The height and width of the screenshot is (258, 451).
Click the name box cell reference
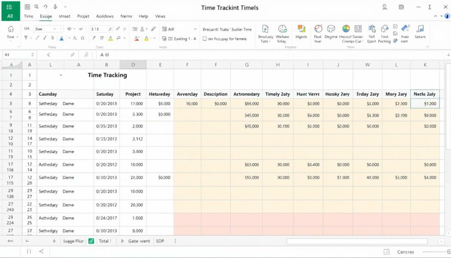click(19, 55)
